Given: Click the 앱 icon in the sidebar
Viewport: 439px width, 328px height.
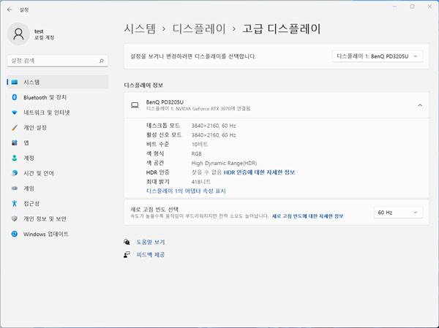Looking at the screenshot, I should (14, 142).
